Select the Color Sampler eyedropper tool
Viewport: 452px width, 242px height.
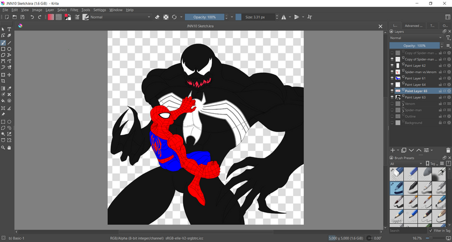coord(9,88)
